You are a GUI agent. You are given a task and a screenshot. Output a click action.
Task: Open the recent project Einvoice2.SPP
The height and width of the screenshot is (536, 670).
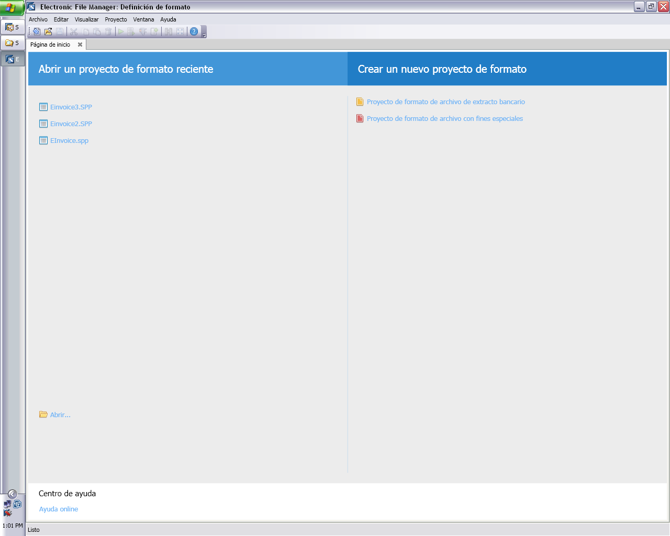point(71,124)
